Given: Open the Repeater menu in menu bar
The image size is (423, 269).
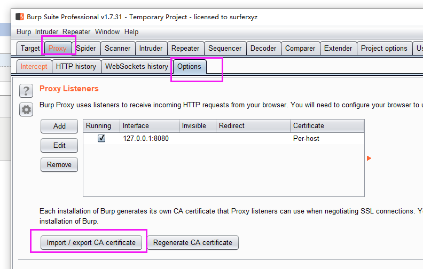Looking at the screenshot, I should click(x=76, y=32).
